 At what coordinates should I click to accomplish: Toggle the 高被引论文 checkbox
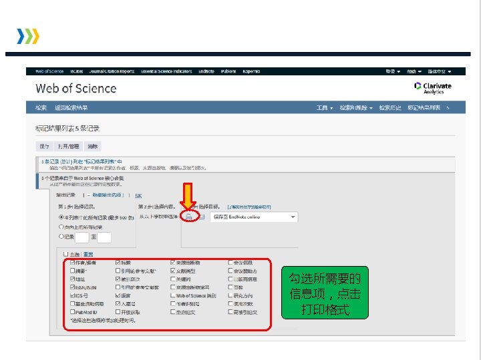[230, 312]
